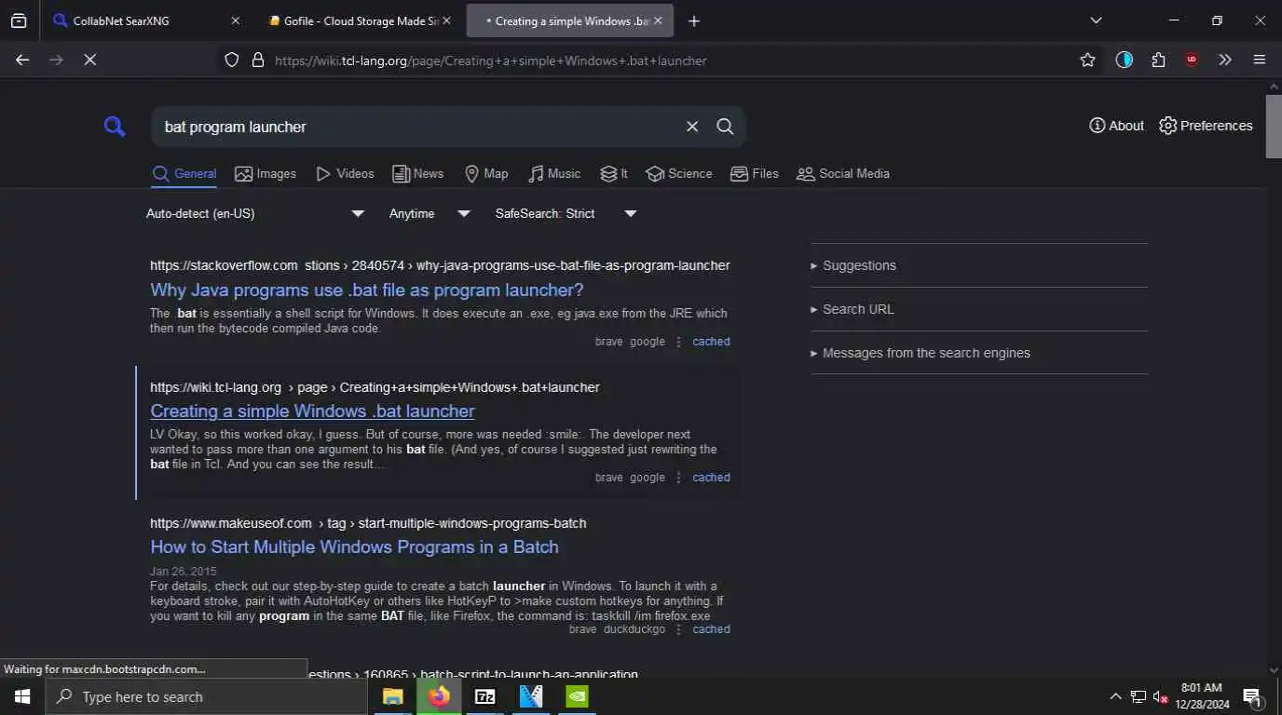The image size is (1282, 715).
Task: Switch to Map category
Action: 486,174
